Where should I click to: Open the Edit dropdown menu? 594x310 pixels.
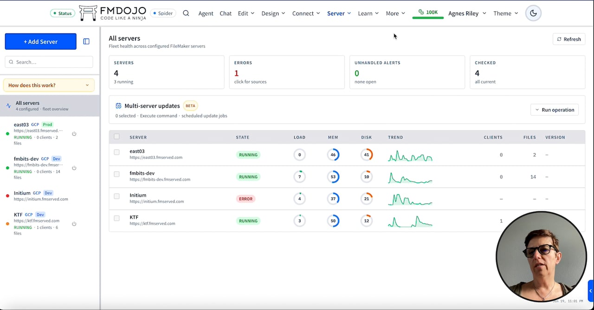[246, 13]
